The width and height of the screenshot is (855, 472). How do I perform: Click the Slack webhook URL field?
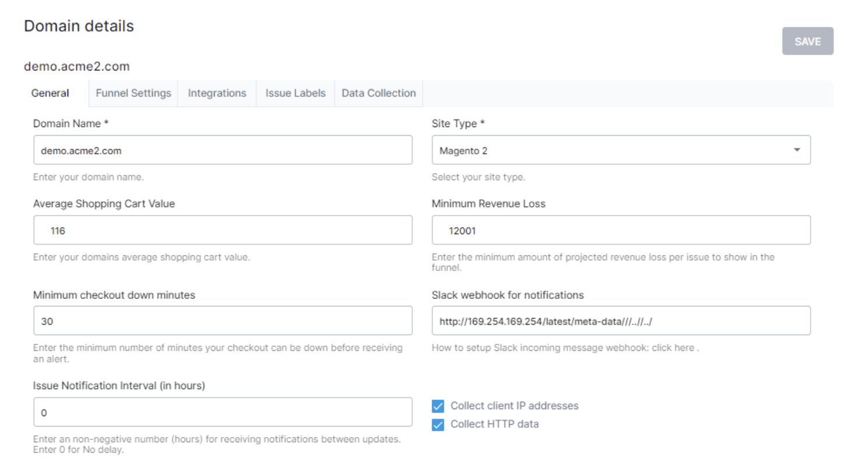click(621, 321)
